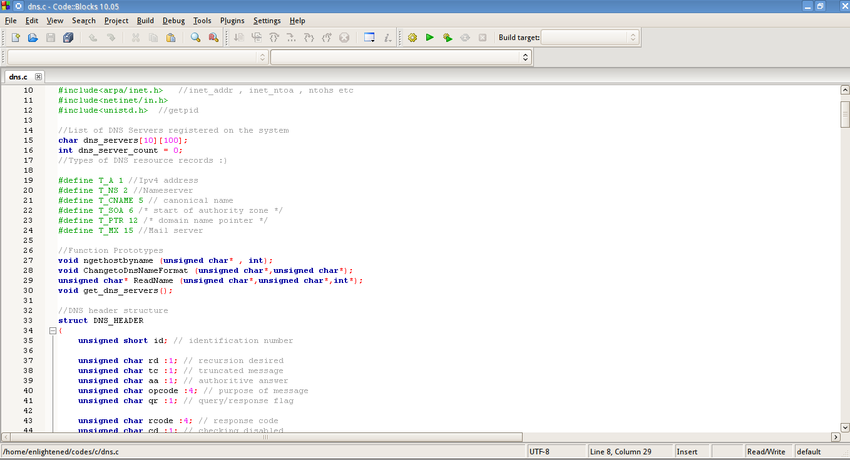This screenshot has width=850, height=460.
Task: Click the vertical scrollbar down arrow
Action: click(844, 427)
